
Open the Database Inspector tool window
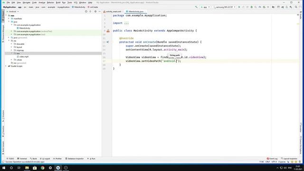pos(75,159)
